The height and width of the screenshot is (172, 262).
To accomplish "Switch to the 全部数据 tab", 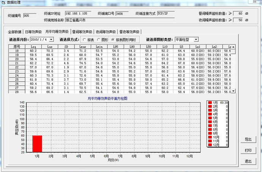I will [14, 32].
